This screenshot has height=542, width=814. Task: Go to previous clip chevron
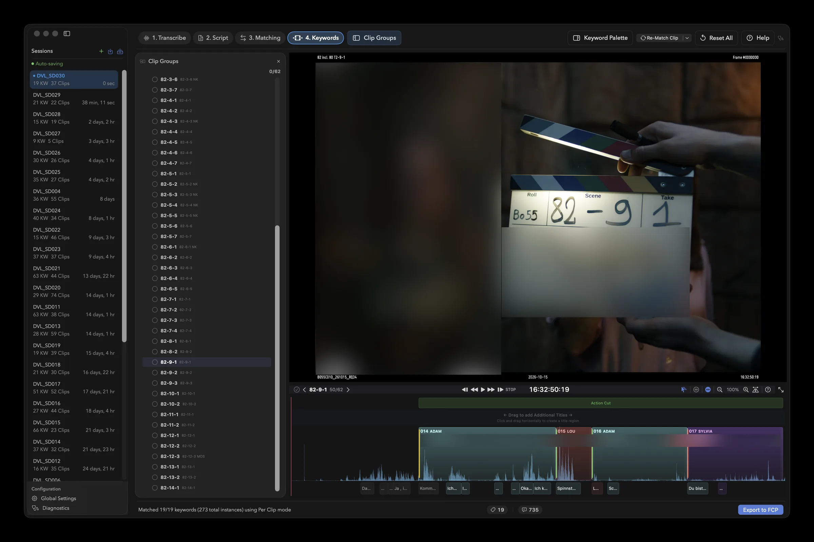click(x=304, y=389)
